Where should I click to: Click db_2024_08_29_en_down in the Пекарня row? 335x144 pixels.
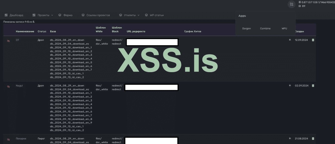(x=67, y=139)
